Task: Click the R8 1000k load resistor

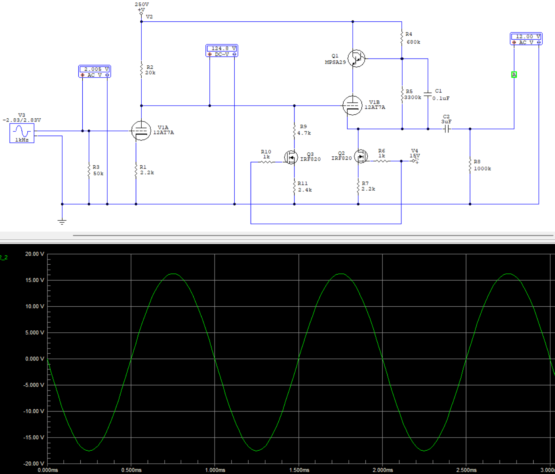Action: click(470, 165)
